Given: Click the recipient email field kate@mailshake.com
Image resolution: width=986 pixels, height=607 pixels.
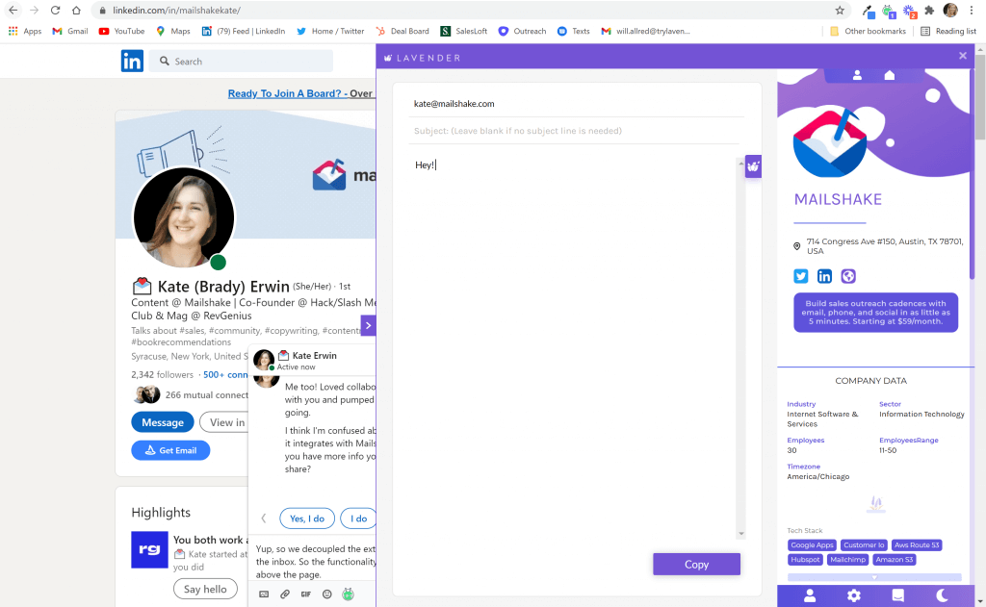Looking at the screenshot, I should tap(576, 104).
